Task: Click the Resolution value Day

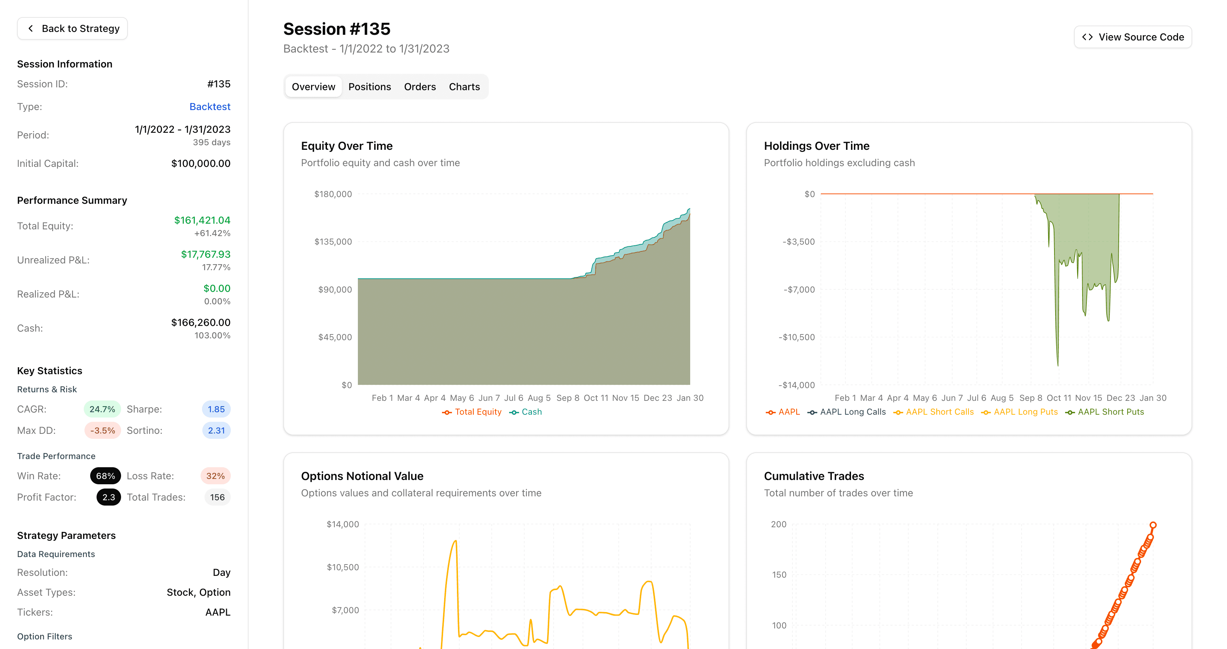Action: coord(222,573)
